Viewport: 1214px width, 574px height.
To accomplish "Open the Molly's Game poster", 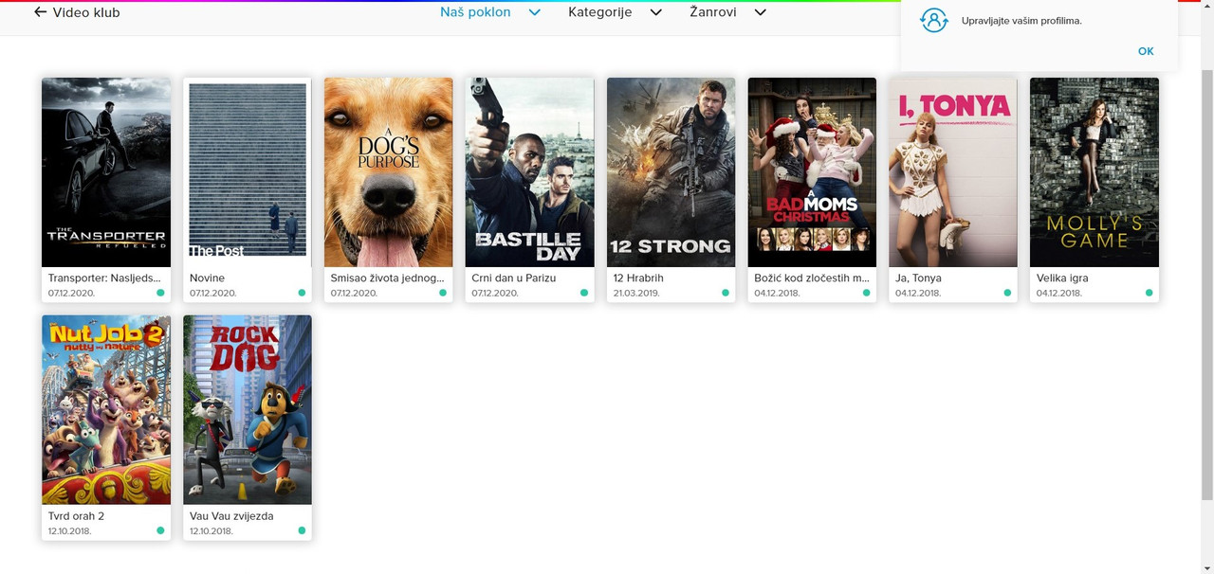I will (x=1094, y=172).
